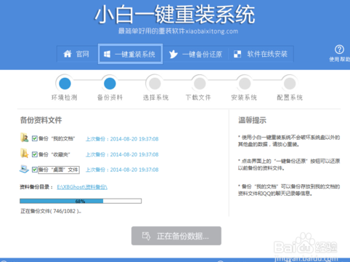Toggle the 备份 "桌面" 文件 checkbox

[x=35, y=170]
